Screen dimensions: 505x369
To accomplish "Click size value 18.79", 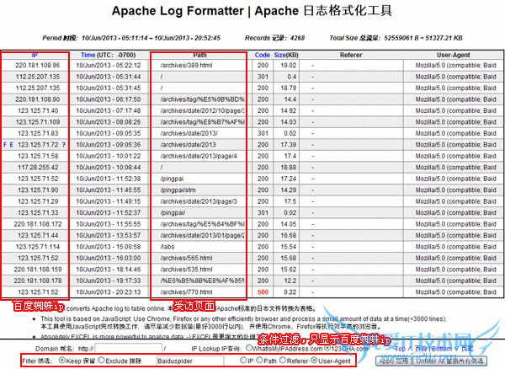I will (288, 88).
